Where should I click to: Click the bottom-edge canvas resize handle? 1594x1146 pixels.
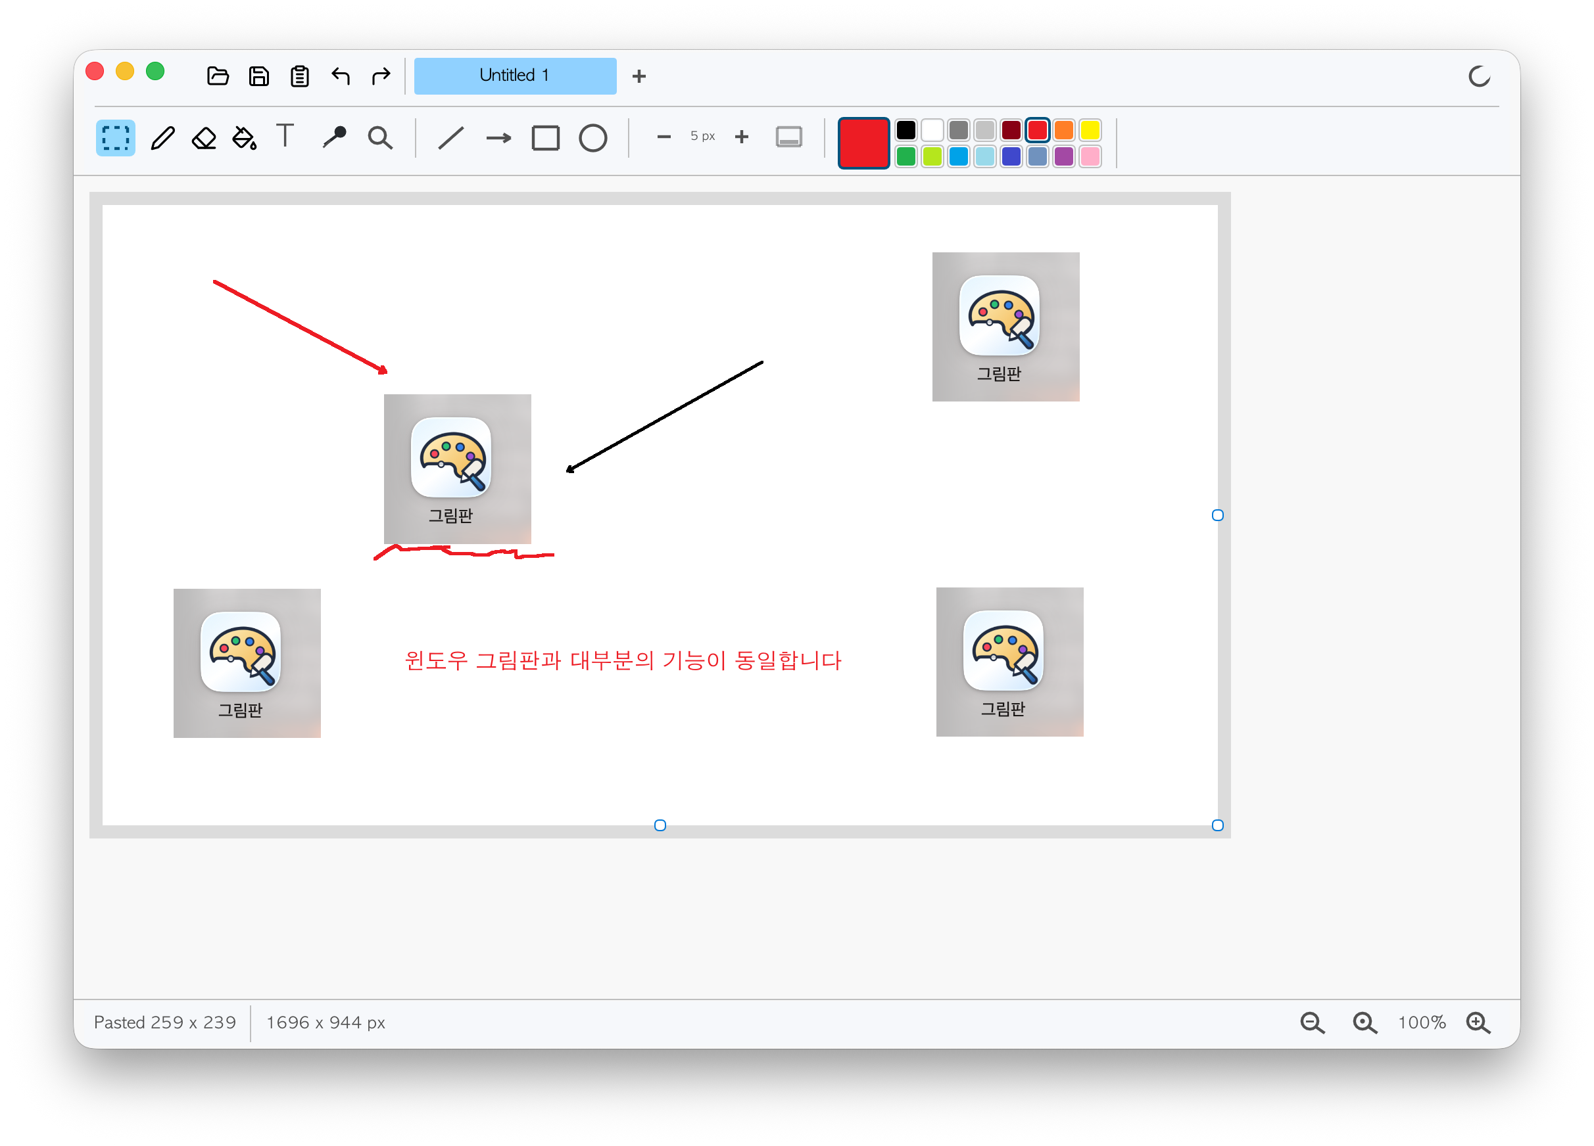(x=660, y=825)
